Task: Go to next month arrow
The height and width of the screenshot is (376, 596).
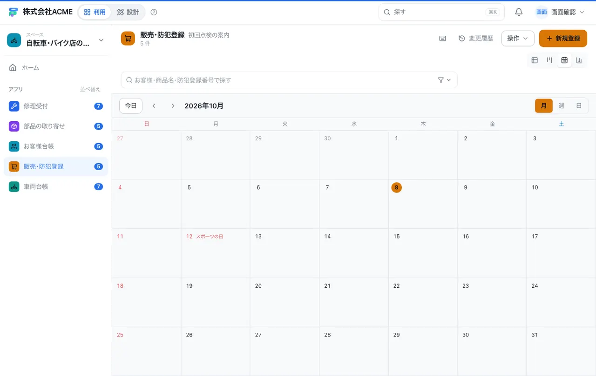Action: tap(173, 106)
